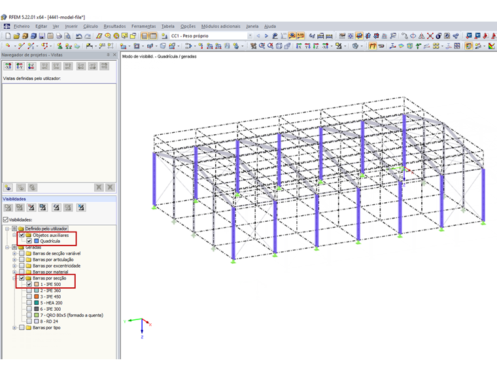This screenshot has height=373, width=497.
Task: Click the info sphere icon in toolbar
Action: (x=439, y=36)
